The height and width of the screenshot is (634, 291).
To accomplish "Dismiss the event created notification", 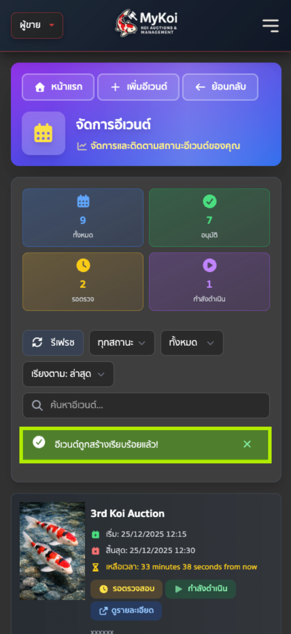I will pyautogui.click(x=247, y=444).
